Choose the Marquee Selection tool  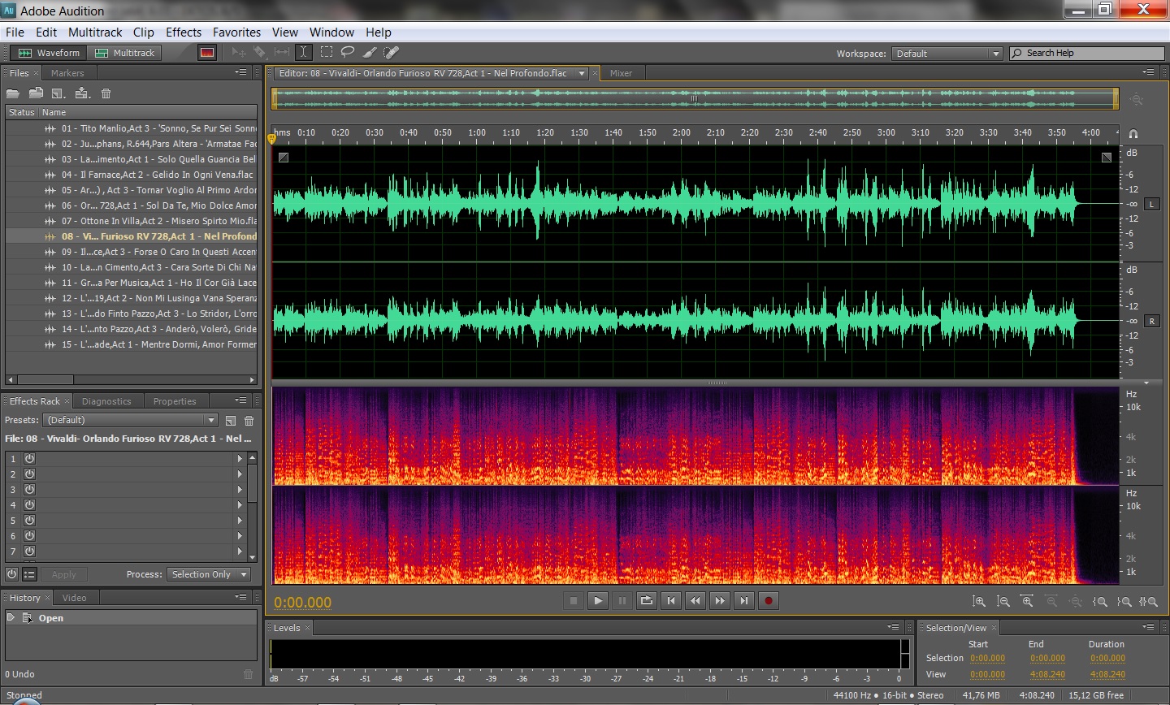click(326, 53)
